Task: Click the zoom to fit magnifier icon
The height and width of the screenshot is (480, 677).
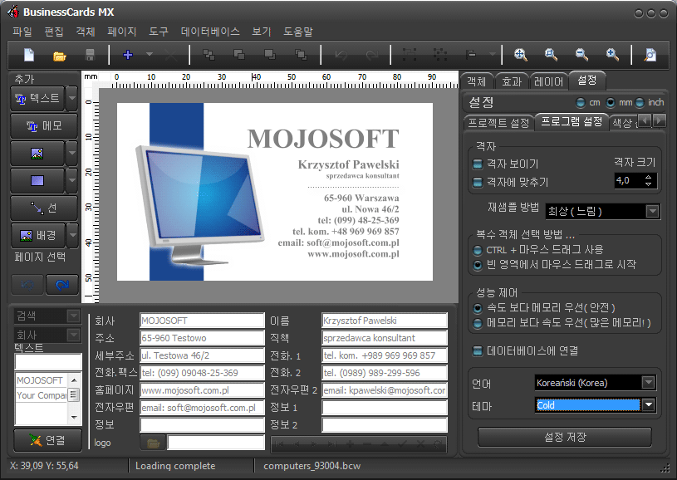Action: [521, 55]
